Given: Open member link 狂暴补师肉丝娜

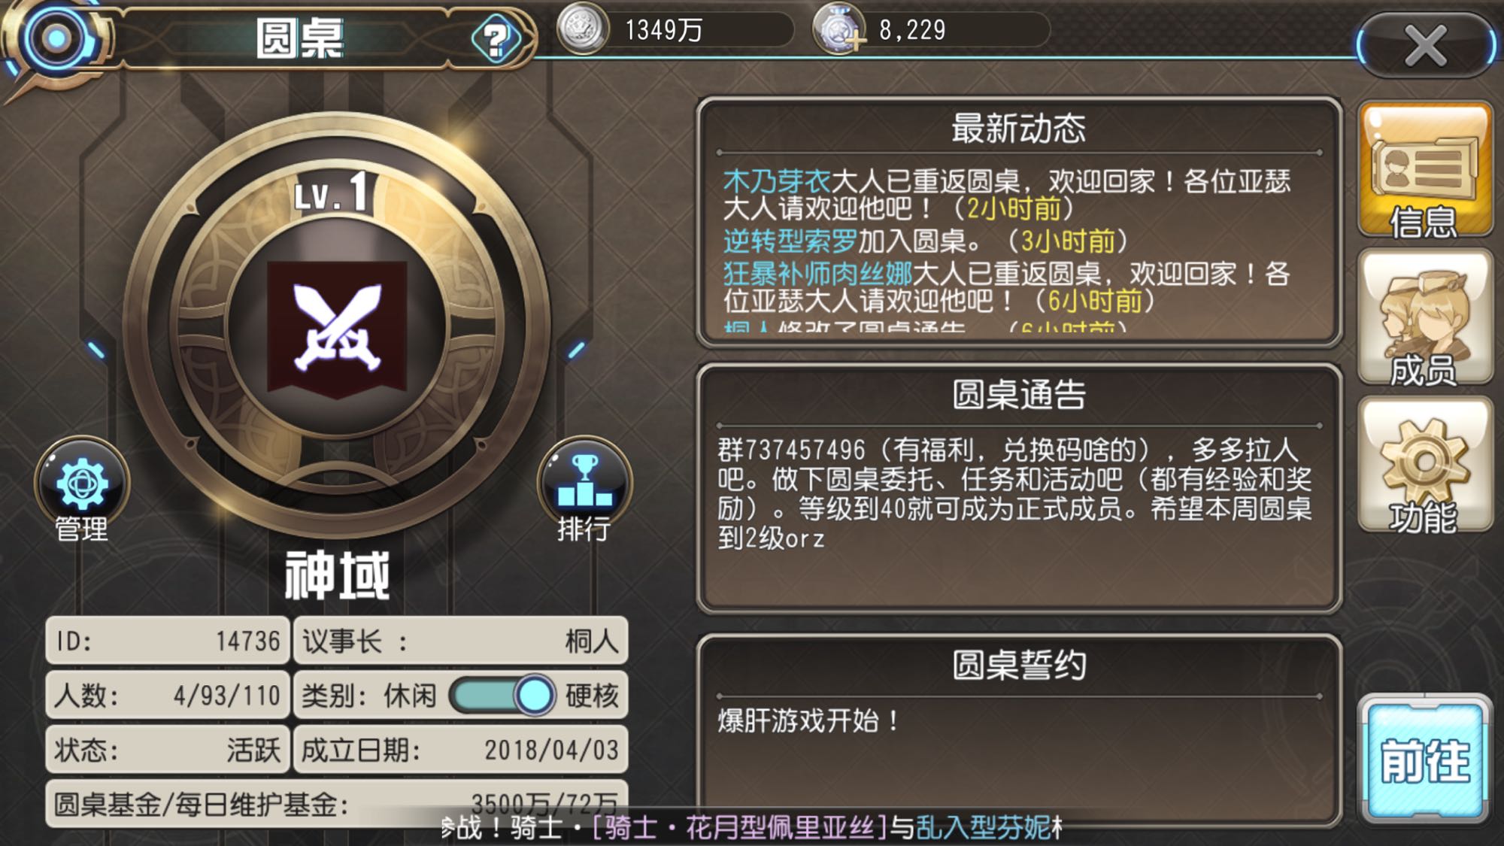Looking at the screenshot, I should click(x=817, y=274).
